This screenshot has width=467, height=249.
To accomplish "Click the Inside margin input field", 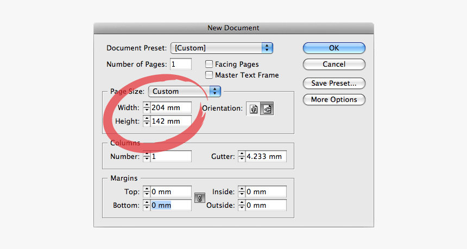I will click(266, 191).
